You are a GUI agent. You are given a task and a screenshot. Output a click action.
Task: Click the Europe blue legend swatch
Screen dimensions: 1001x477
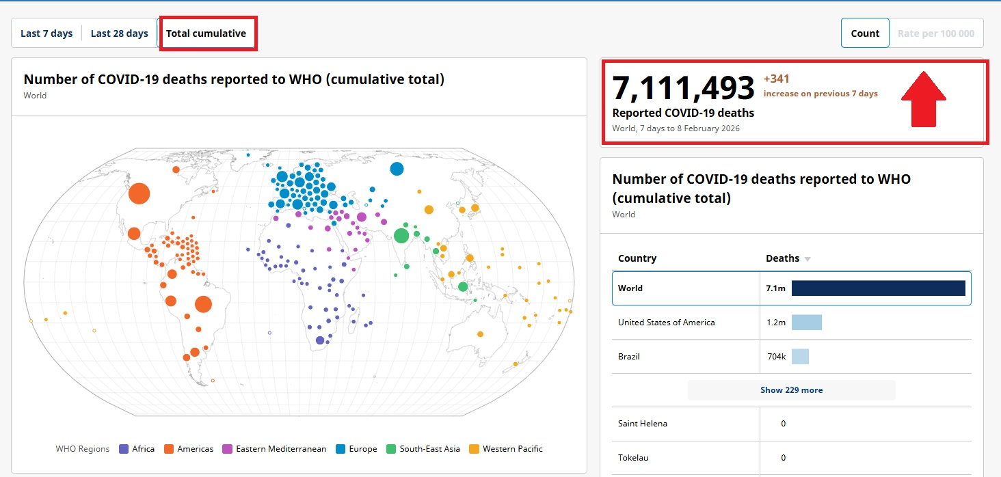(341, 449)
